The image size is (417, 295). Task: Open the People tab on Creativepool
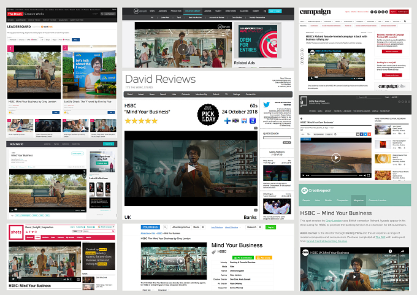tap(306, 201)
